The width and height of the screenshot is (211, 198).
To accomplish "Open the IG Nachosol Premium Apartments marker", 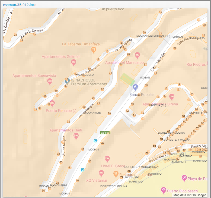I will click(67, 81).
